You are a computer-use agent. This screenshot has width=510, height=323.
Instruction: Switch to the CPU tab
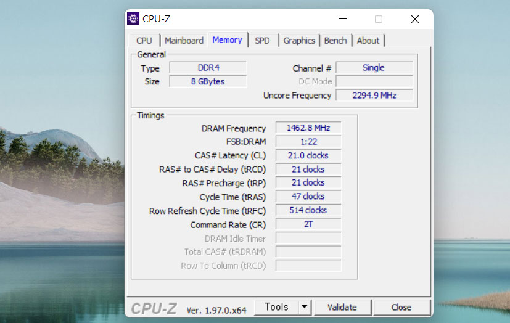pyautogui.click(x=144, y=41)
